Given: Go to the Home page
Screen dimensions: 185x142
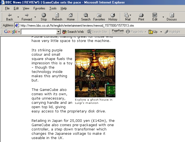Looking at the screenshot, I should (71, 17).
